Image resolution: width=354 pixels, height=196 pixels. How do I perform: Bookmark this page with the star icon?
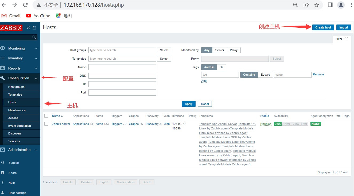(x=317, y=5)
